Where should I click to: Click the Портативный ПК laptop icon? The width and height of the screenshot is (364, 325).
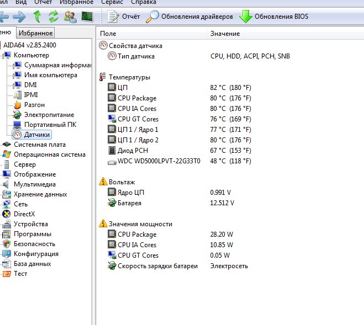(17, 125)
